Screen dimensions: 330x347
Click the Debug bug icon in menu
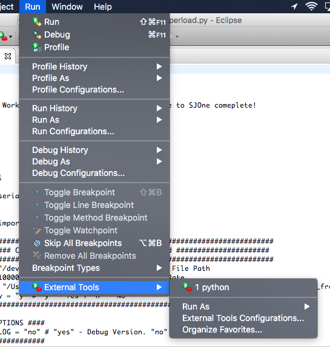[x=37, y=34]
